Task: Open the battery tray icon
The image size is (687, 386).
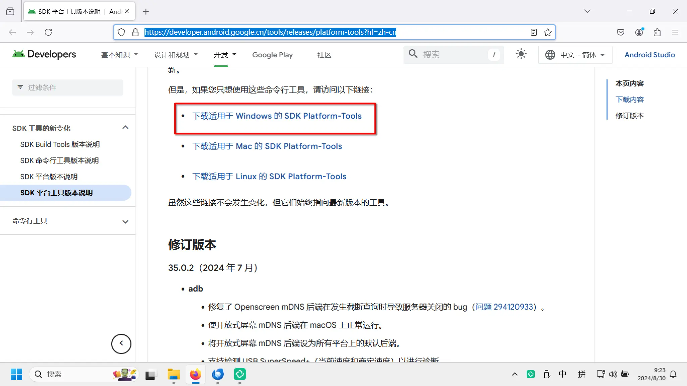Action: tap(625, 374)
